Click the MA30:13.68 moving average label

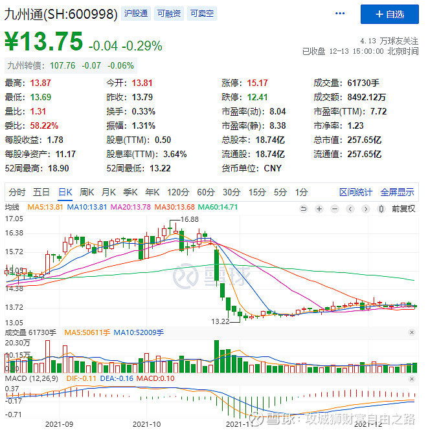click(174, 207)
